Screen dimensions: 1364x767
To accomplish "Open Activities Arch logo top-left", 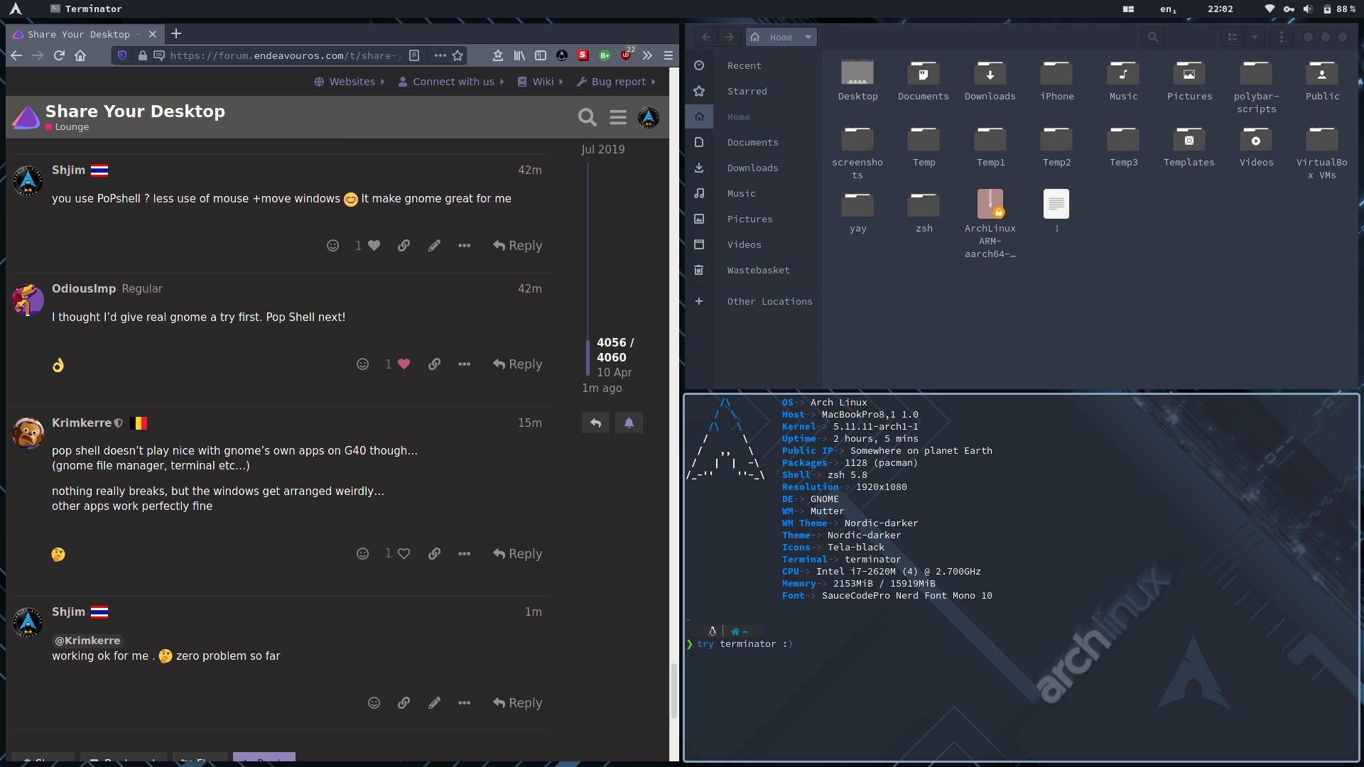I will point(16,9).
